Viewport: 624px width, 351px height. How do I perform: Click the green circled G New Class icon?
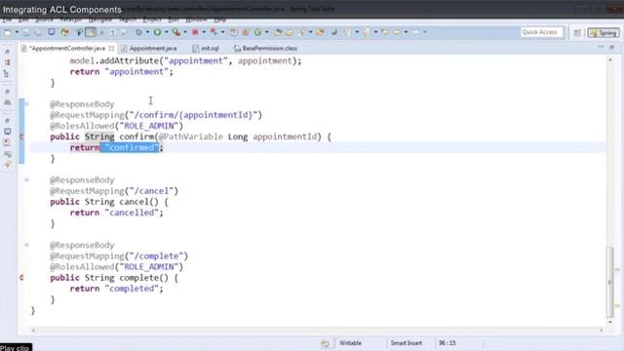tap(258, 32)
